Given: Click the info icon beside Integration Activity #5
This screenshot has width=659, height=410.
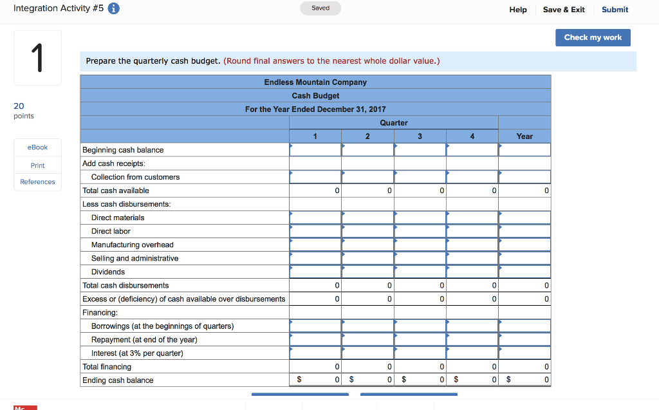Looking at the screenshot, I should pos(113,8).
